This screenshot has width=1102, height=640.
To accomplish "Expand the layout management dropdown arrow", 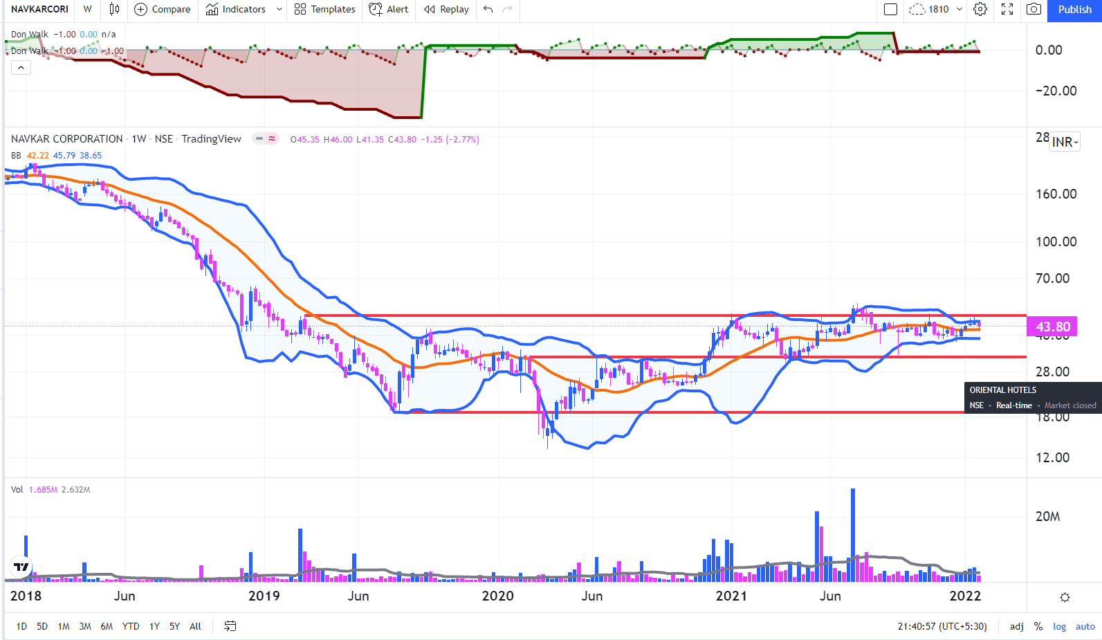I will [x=959, y=10].
